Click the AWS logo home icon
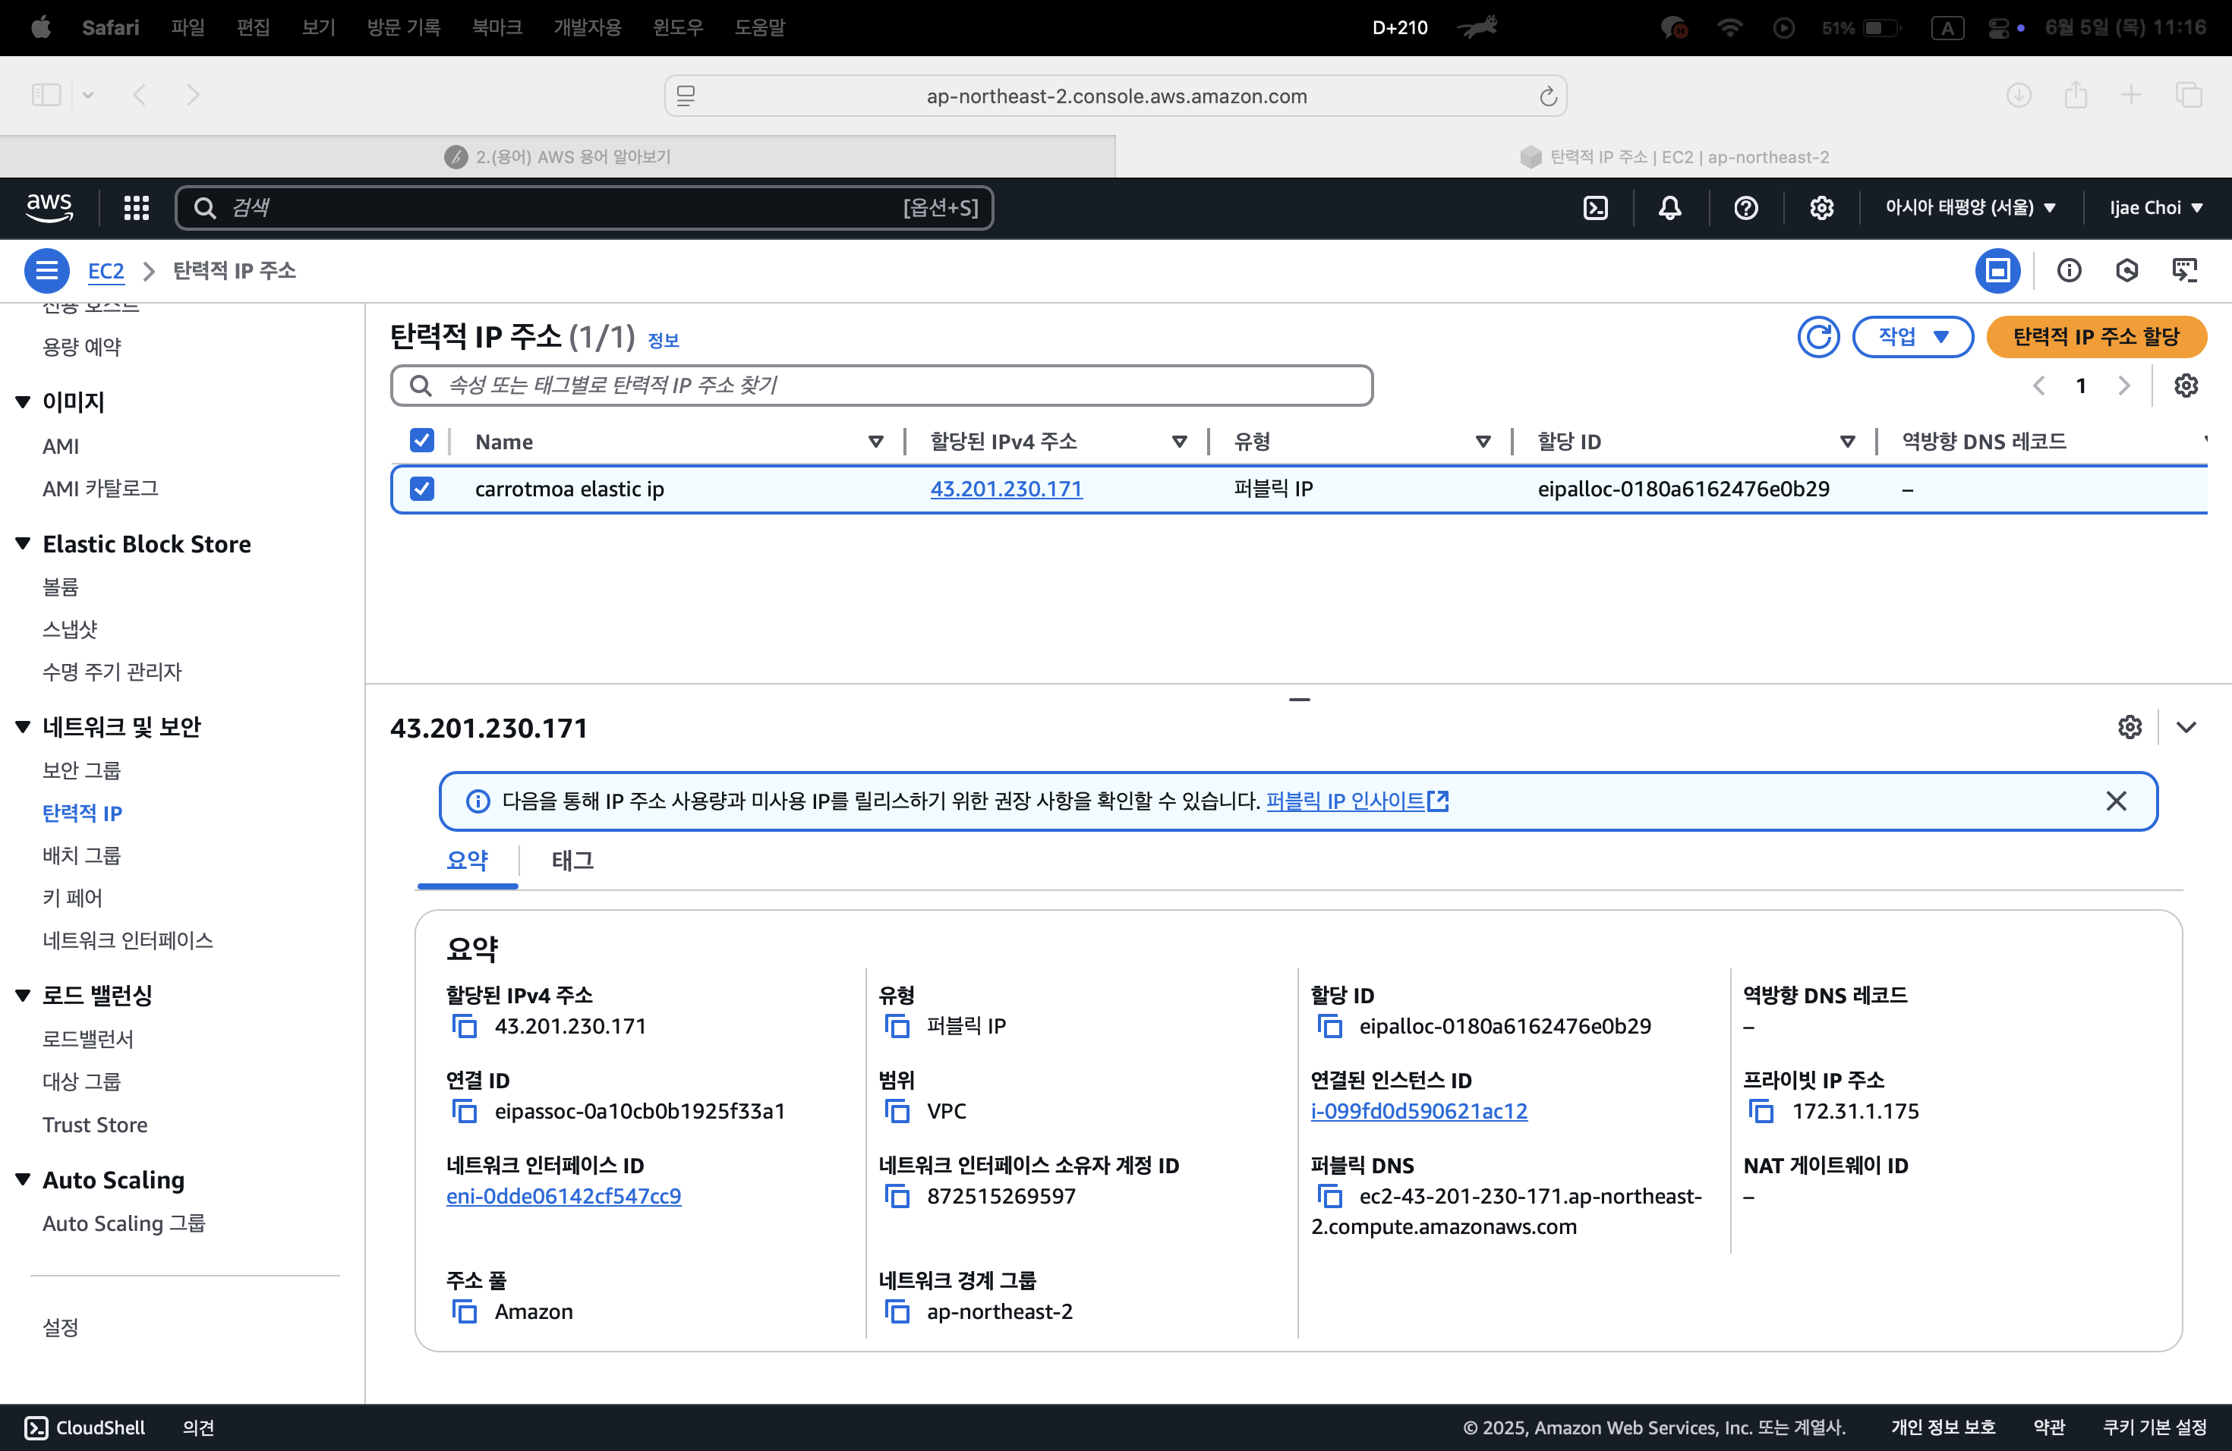The image size is (2232, 1451). (x=49, y=207)
